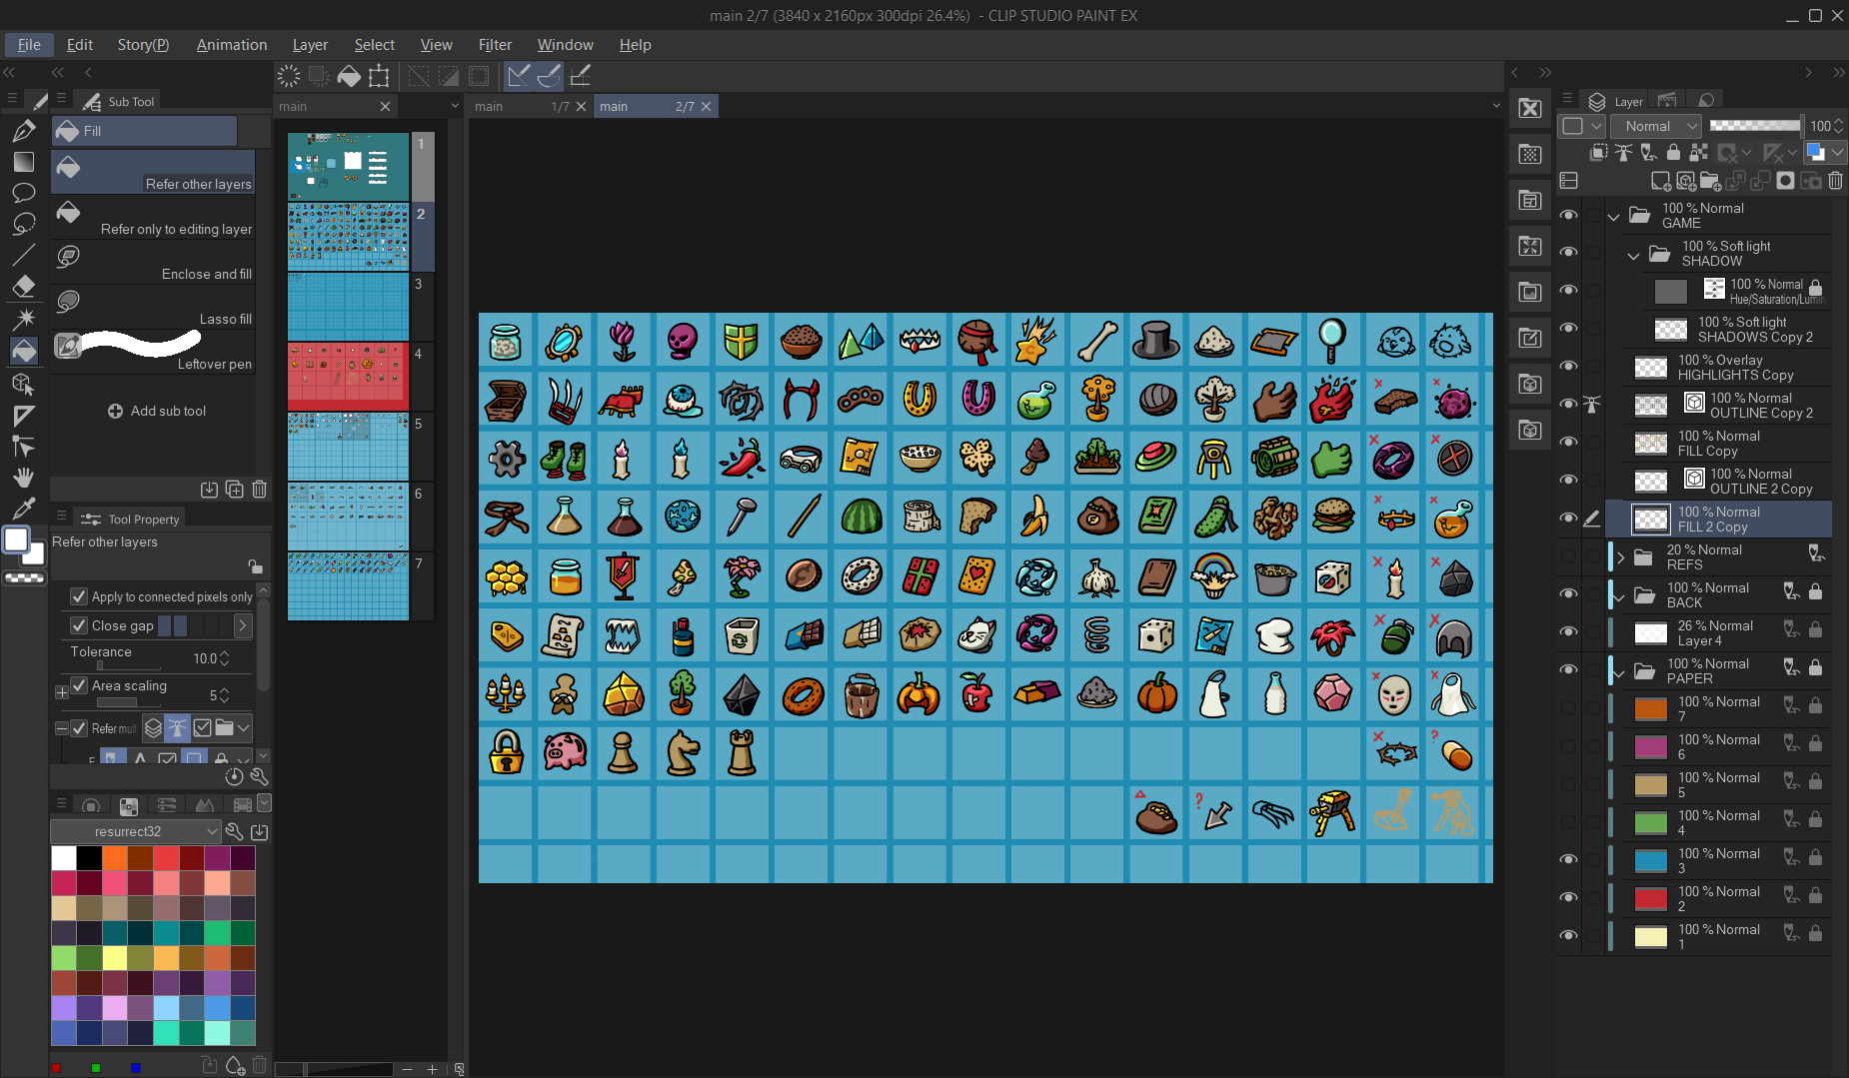Viewport: 1849px width, 1078px height.
Task: Select the Eyedropper tool
Action: click(x=24, y=509)
